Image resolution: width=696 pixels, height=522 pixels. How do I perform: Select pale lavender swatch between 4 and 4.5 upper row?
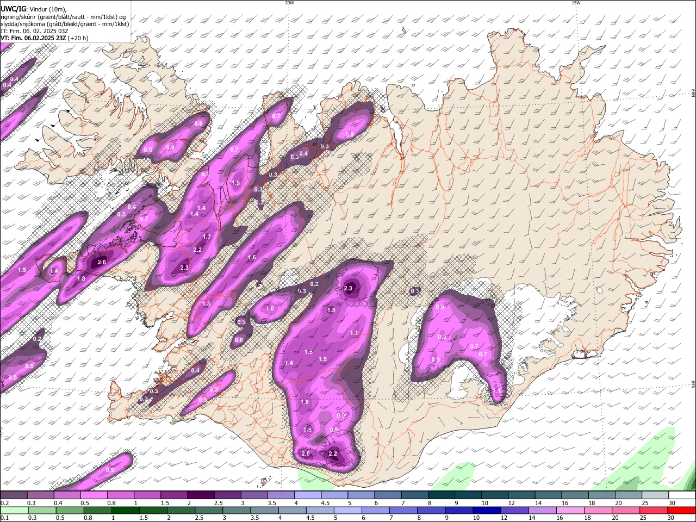point(307,495)
